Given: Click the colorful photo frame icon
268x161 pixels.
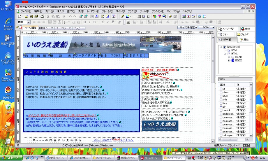Looking at the screenshot, I should (184, 16).
